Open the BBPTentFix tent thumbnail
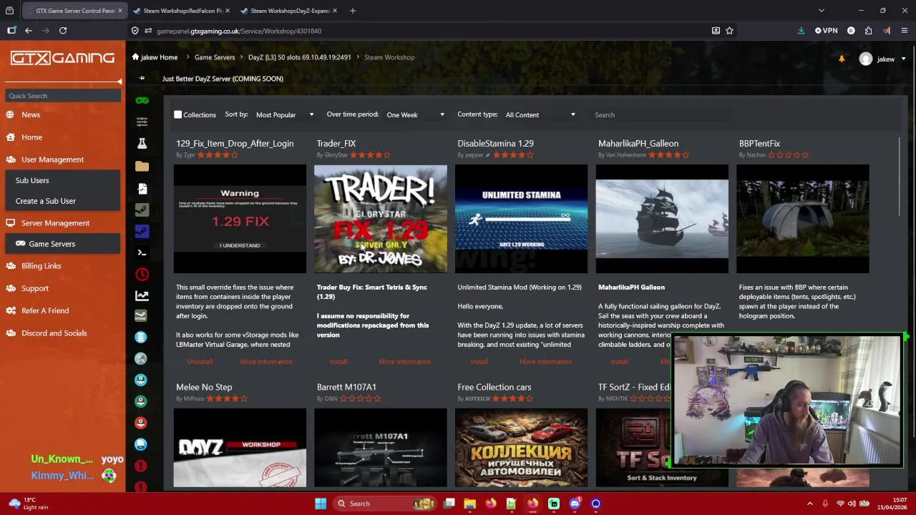 tap(803, 219)
